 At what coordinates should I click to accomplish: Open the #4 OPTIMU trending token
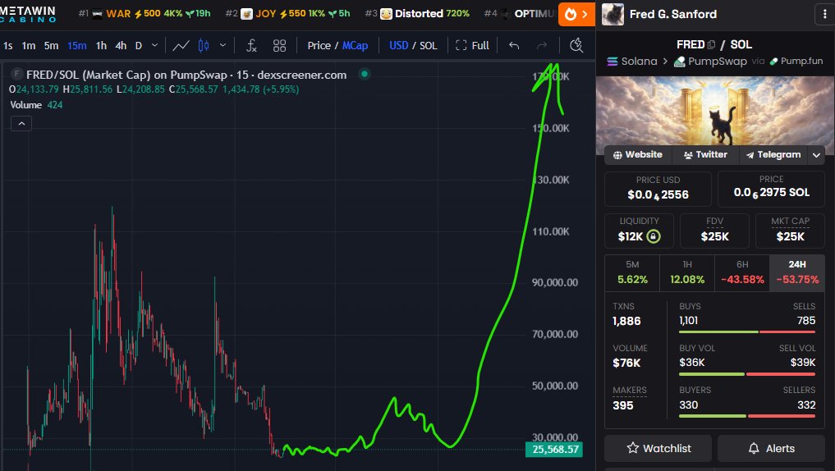pos(521,14)
